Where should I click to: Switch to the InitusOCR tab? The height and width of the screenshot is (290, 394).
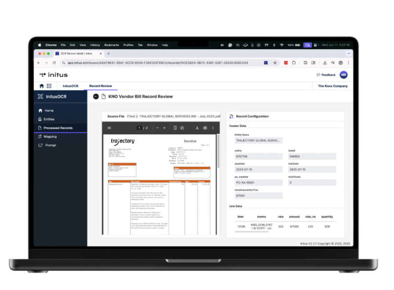point(70,86)
